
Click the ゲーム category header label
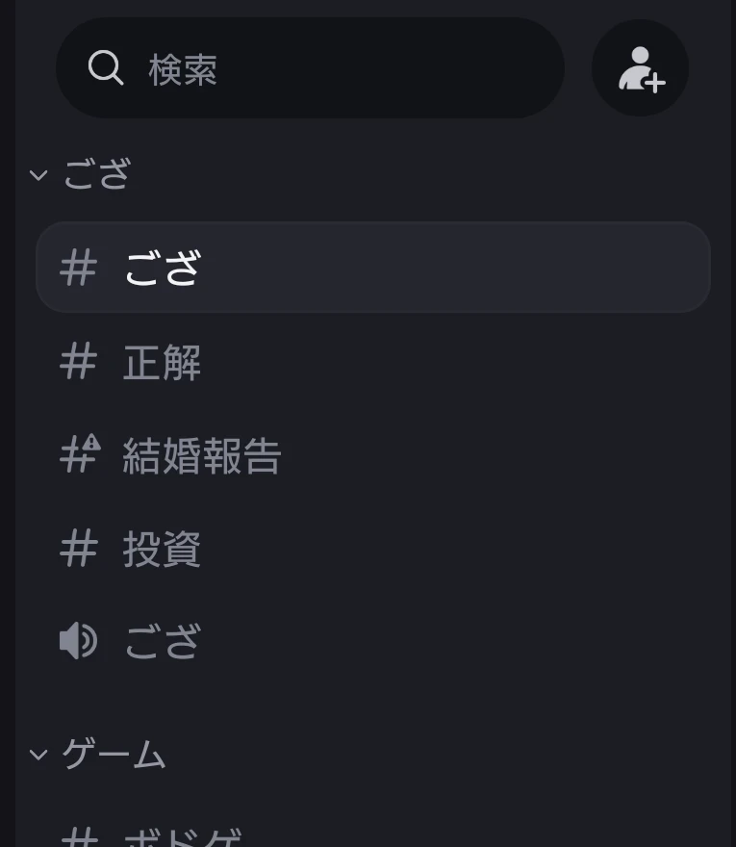pos(114,754)
